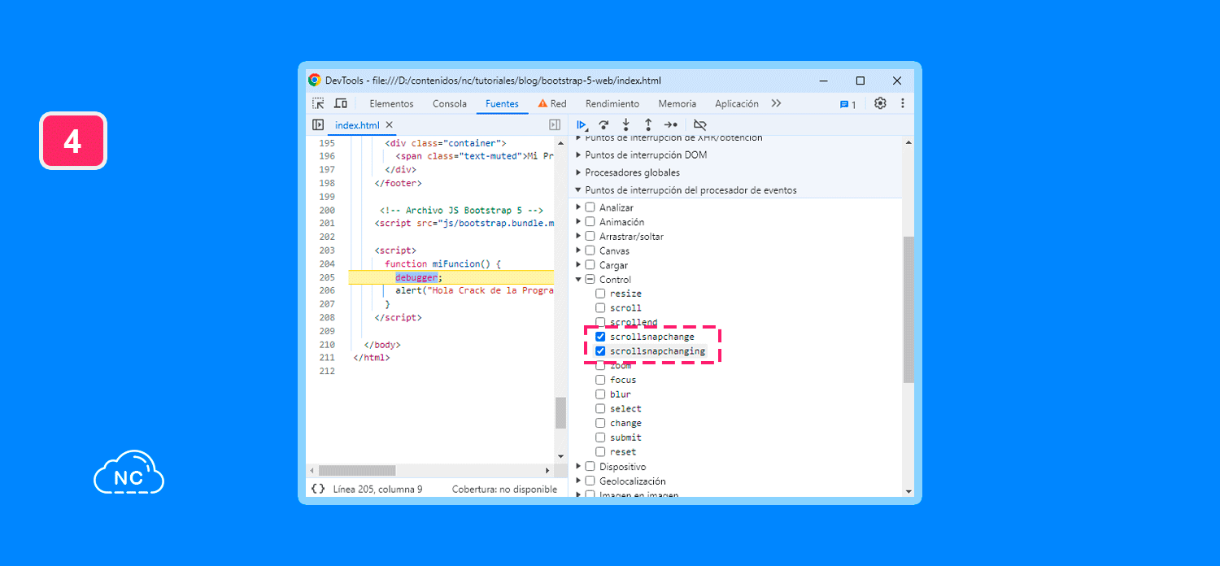Open the DevTools three-dot menu

pyautogui.click(x=902, y=103)
